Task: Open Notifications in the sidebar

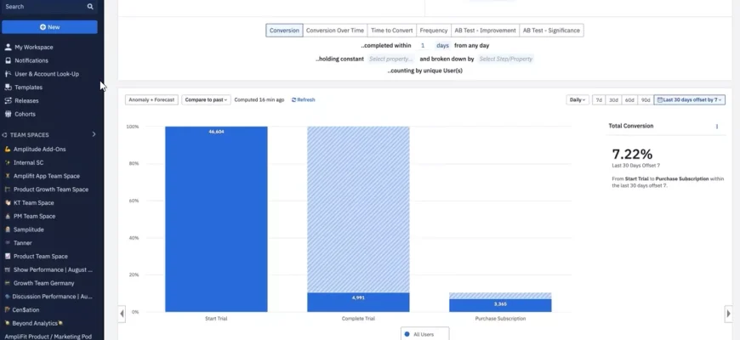Action: (31, 60)
